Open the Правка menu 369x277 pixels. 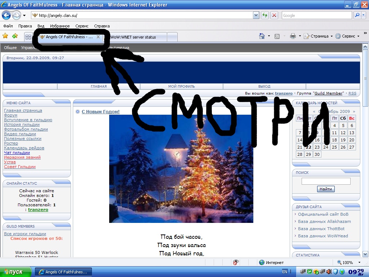[x=25, y=26]
